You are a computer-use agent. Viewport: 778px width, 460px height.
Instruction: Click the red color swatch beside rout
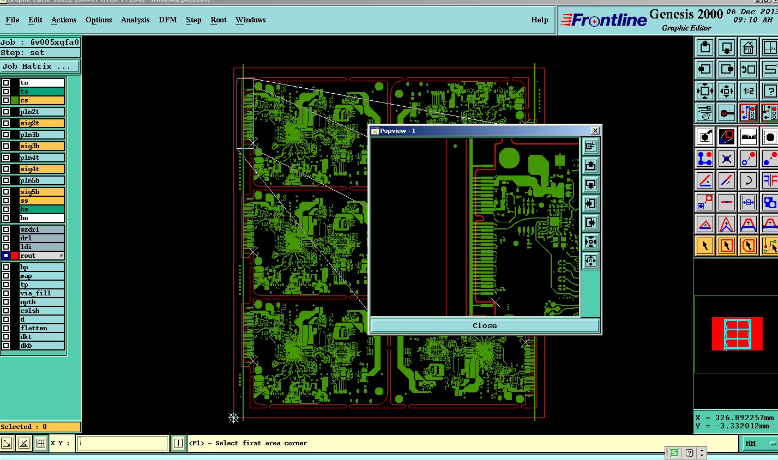click(15, 256)
